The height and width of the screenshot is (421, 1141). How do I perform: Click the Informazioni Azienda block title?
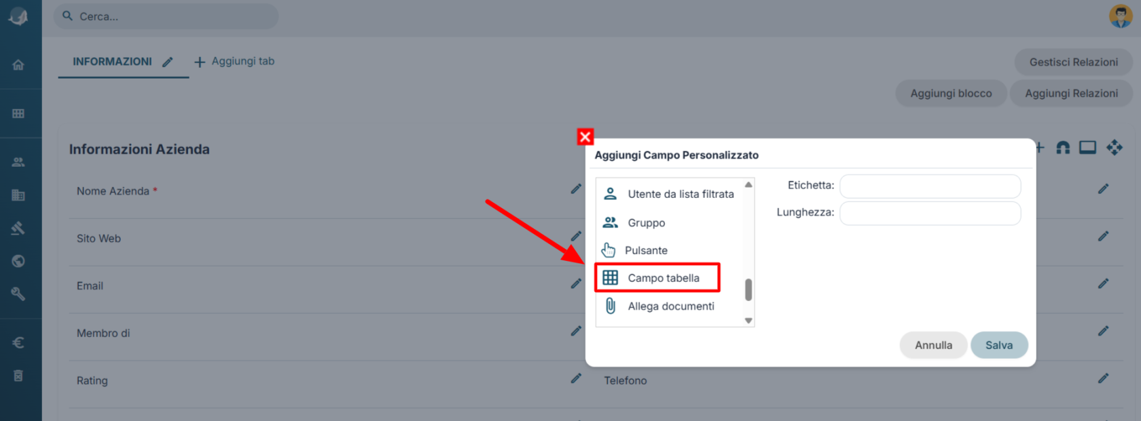[x=139, y=149]
